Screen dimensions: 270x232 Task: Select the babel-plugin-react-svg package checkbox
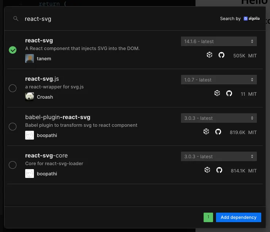click(x=12, y=127)
